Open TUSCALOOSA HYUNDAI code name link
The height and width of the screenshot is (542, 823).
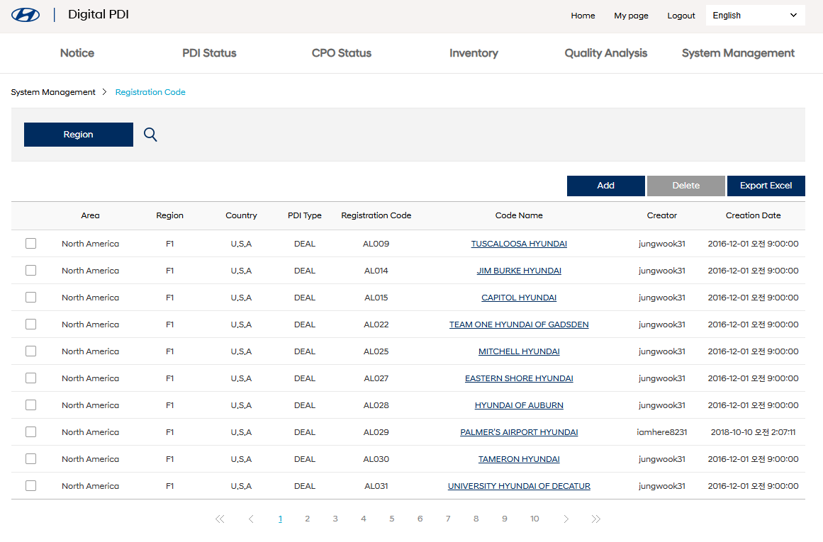[519, 244]
